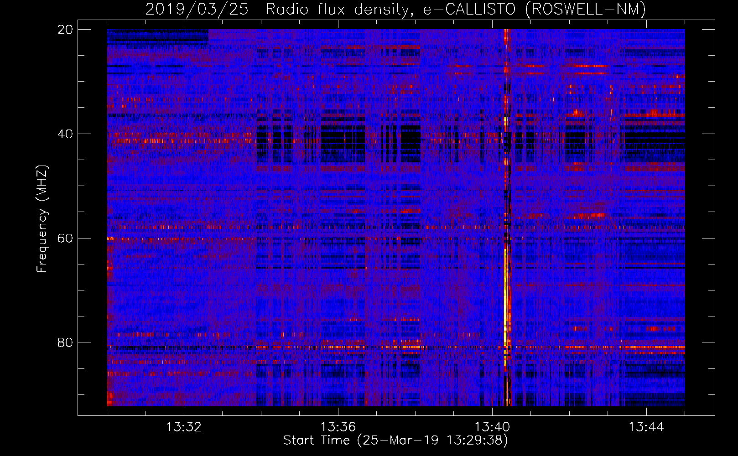The height and width of the screenshot is (456, 738).
Task: Click the 13:44 time tick label
Action: [x=646, y=427]
